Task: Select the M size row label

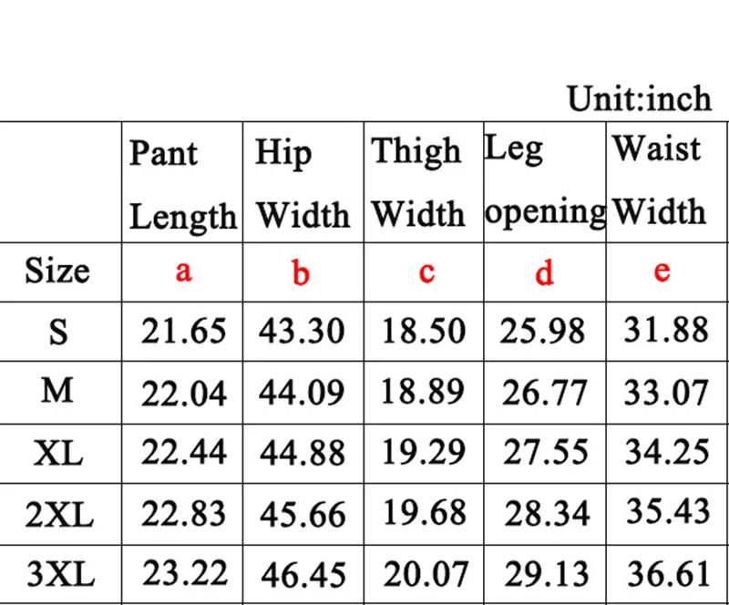Action: coord(57,391)
